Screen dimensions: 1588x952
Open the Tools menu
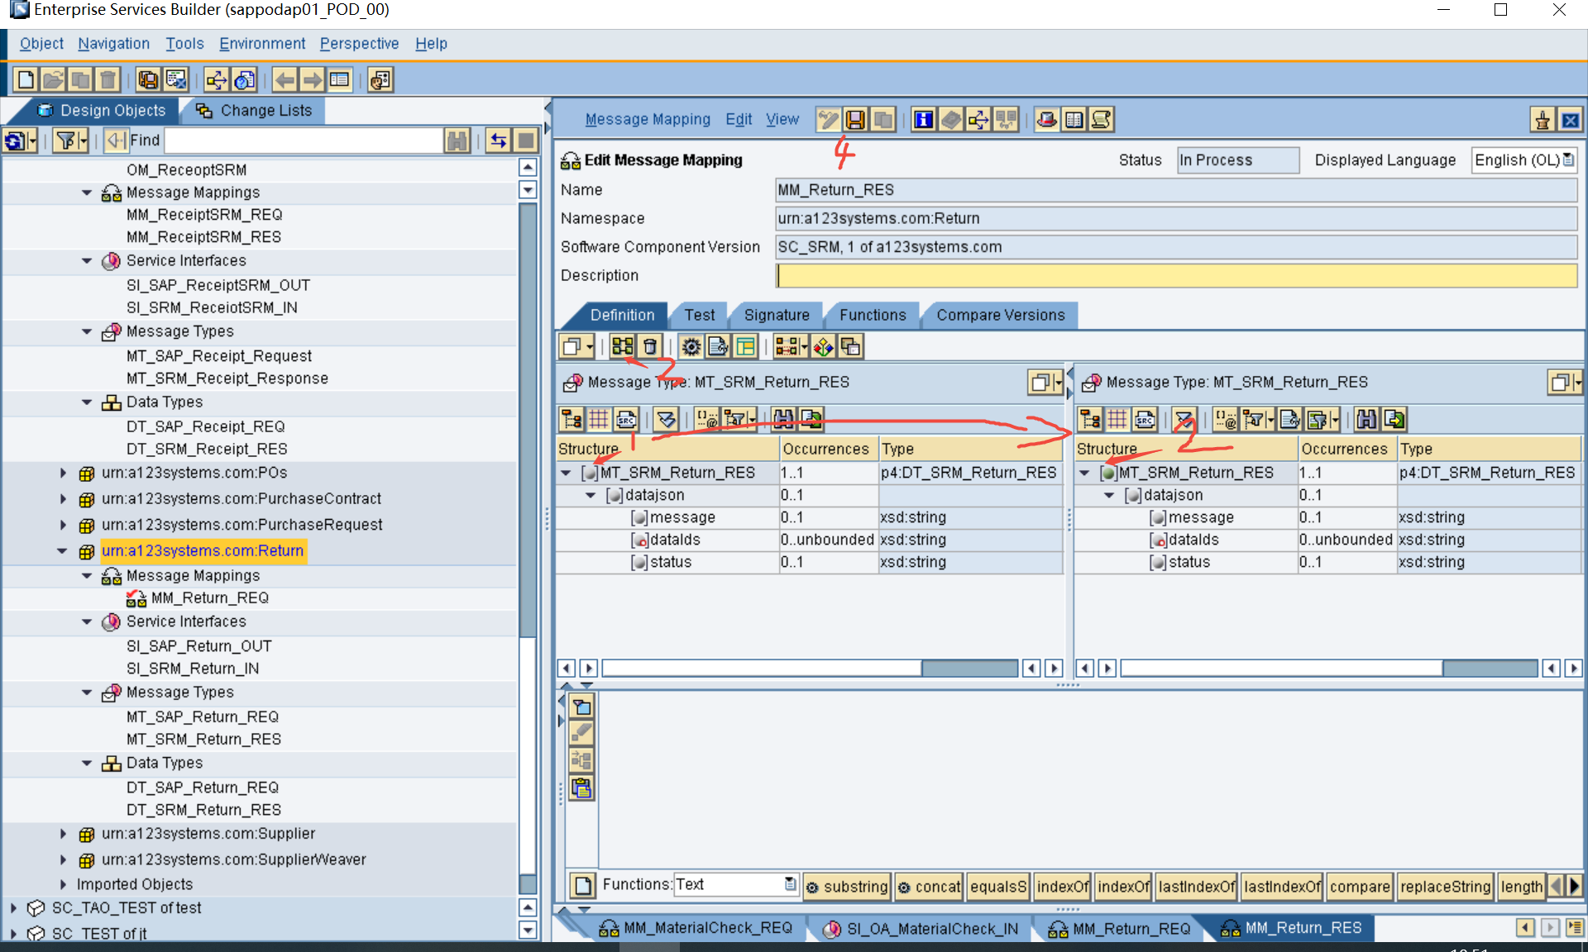point(184,44)
